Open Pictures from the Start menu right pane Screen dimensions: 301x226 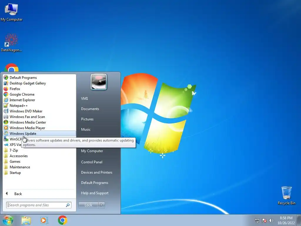pyautogui.click(x=87, y=119)
